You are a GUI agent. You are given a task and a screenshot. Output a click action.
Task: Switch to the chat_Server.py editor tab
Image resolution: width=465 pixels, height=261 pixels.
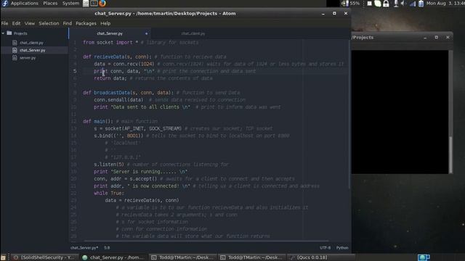pos(110,33)
